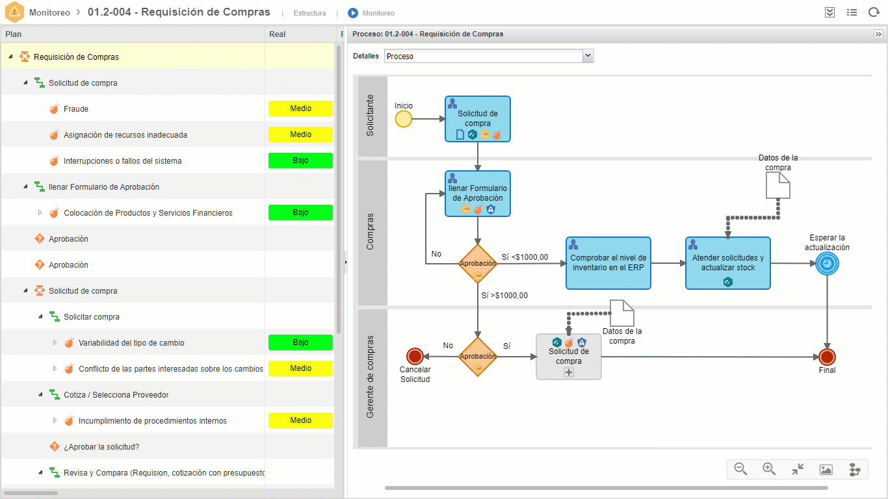Viewport: 888px width, 499px height.
Task: Click the Cancelar Solicitud end event
Action: tap(415, 356)
